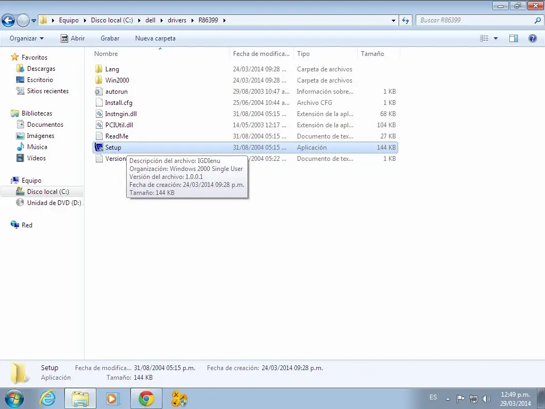Select the Lang folder icon
The width and height of the screenshot is (545, 409).
pyautogui.click(x=98, y=69)
